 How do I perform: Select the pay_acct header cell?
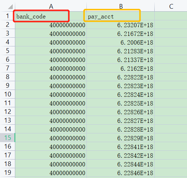tap(121, 16)
